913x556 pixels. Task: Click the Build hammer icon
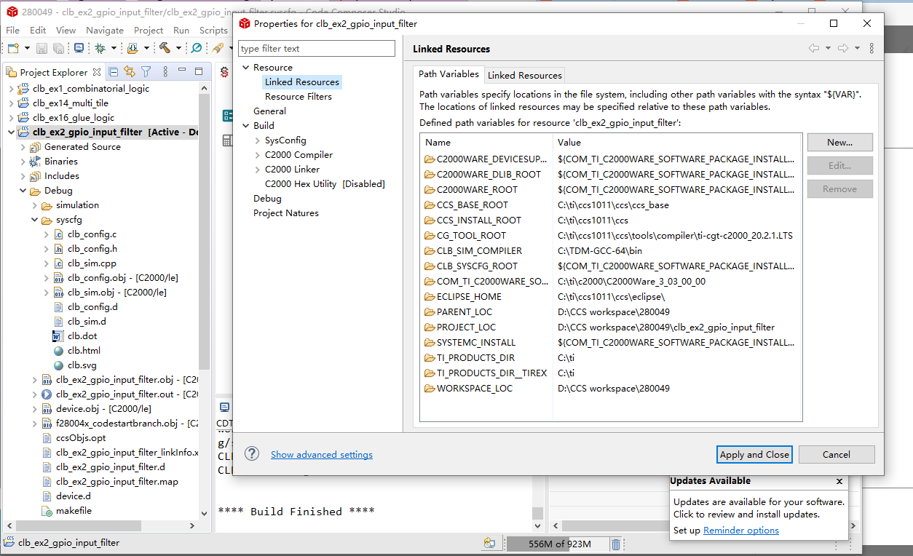point(165,48)
